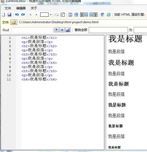The image size is (147, 152).
Task: Open file browser with folder icon
Action: 14,22
